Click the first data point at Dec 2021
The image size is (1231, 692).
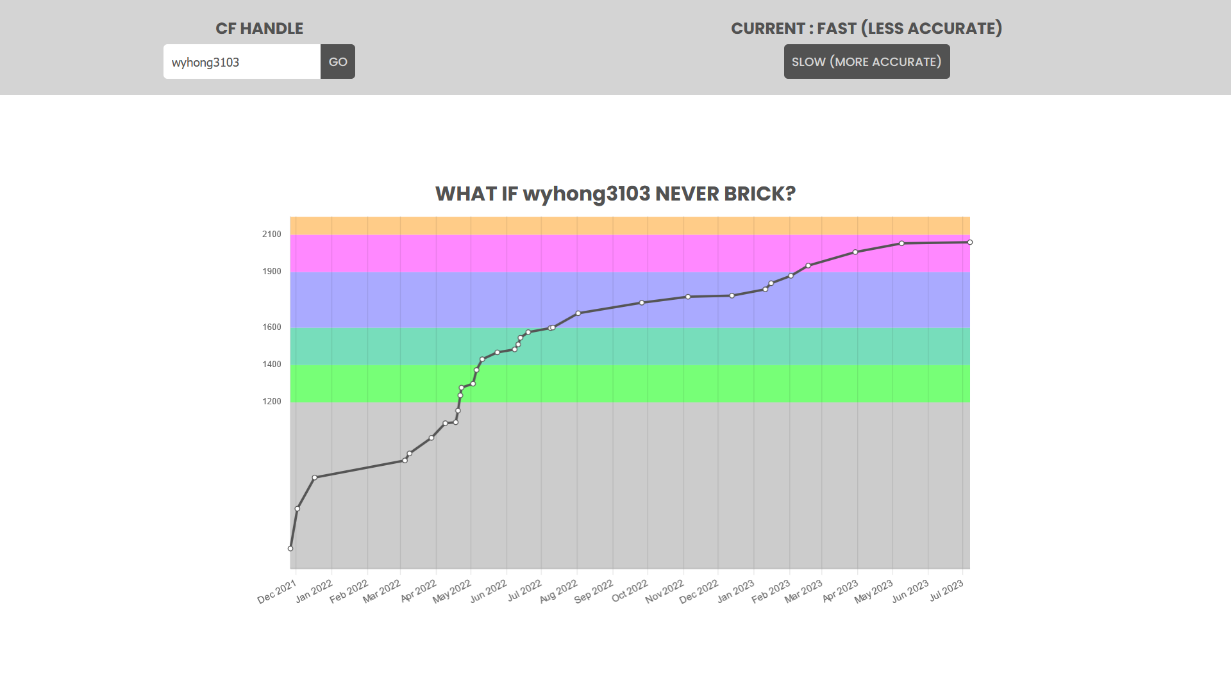(290, 548)
